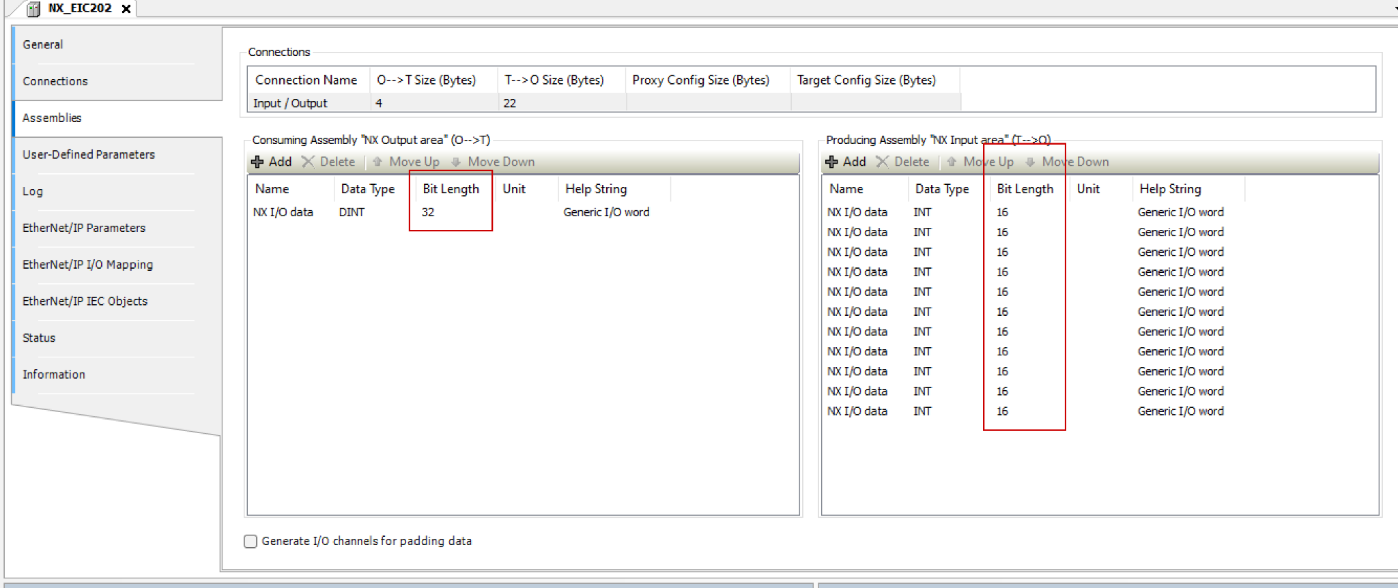Open the General side tab
The height and width of the screenshot is (588, 1398).
tap(43, 44)
